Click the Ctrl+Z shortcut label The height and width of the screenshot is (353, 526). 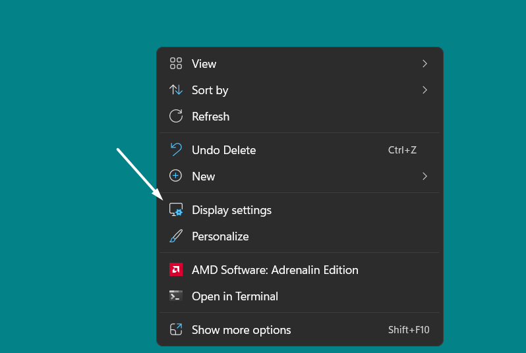pyautogui.click(x=402, y=150)
